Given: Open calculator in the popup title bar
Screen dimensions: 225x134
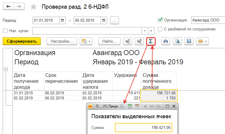Looking at the screenshot, I should (130, 106).
